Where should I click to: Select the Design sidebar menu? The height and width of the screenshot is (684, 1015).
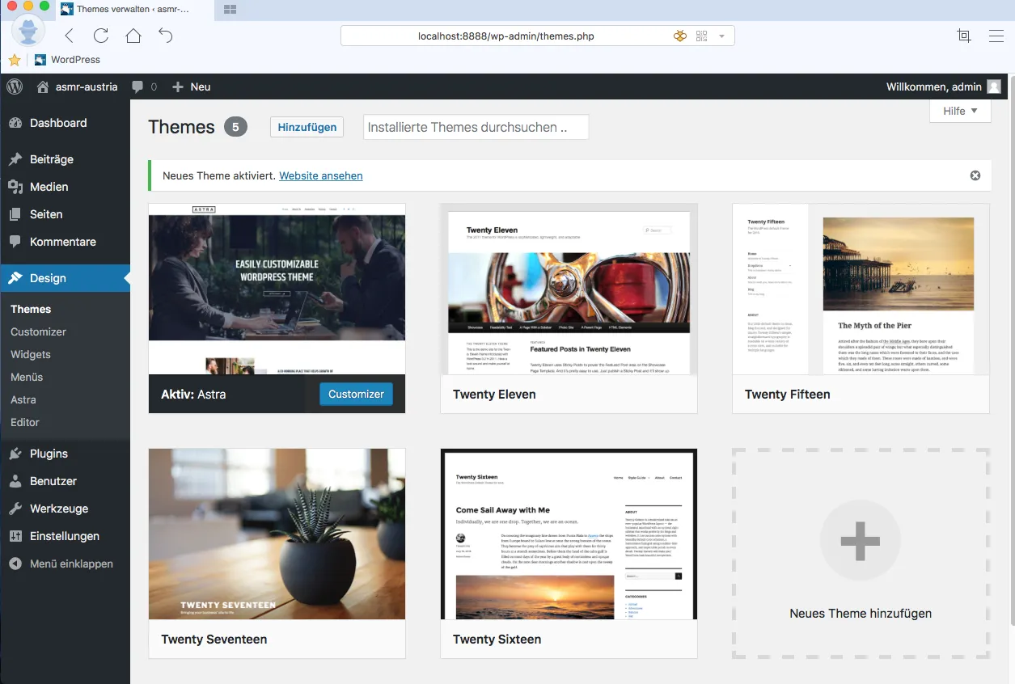[65, 278]
